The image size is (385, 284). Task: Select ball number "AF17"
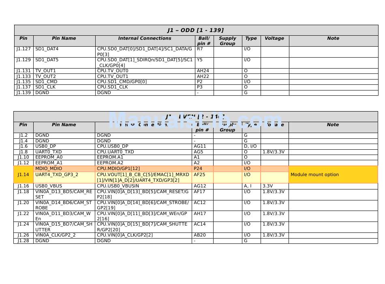[200, 191]
